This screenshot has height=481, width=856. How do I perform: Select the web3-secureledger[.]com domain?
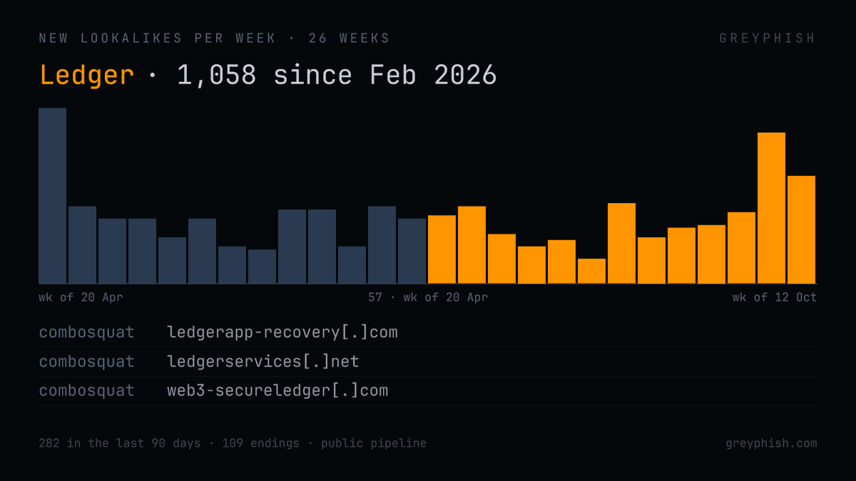click(277, 391)
